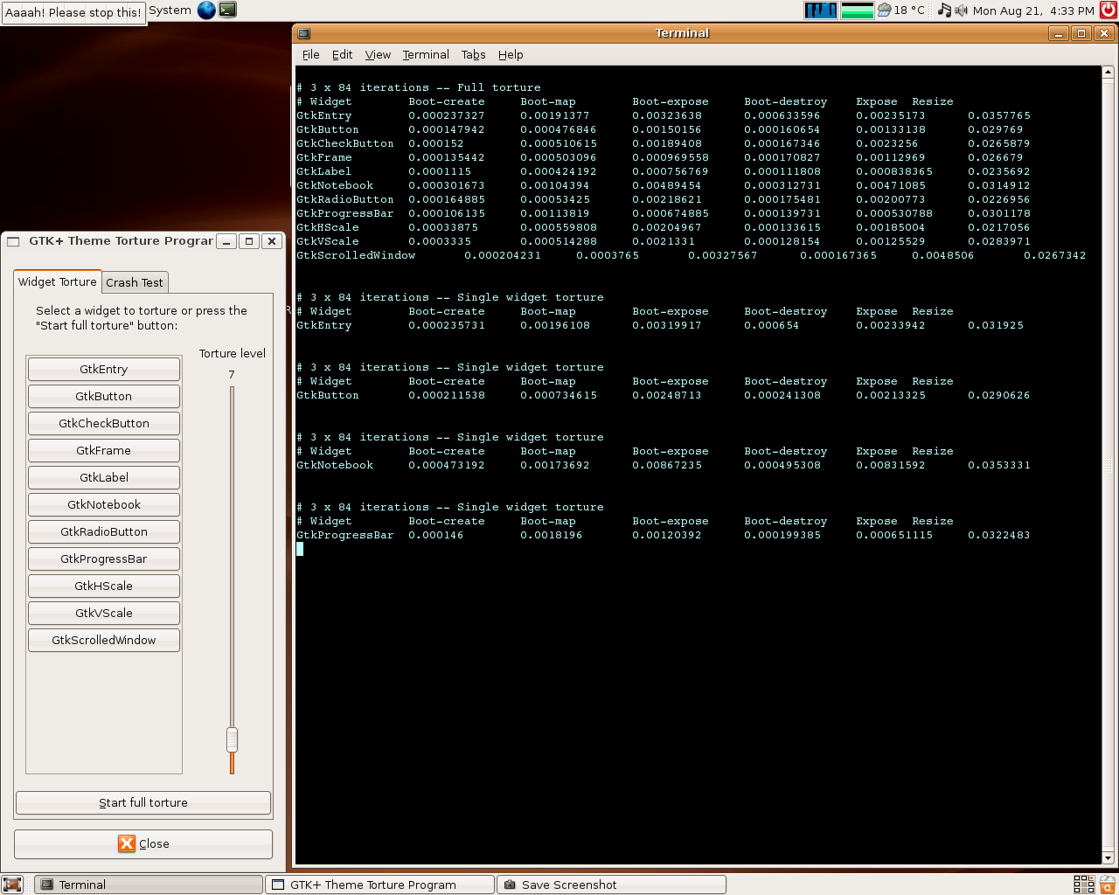
Task: Open the volume control speaker icon
Action: pos(962,10)
